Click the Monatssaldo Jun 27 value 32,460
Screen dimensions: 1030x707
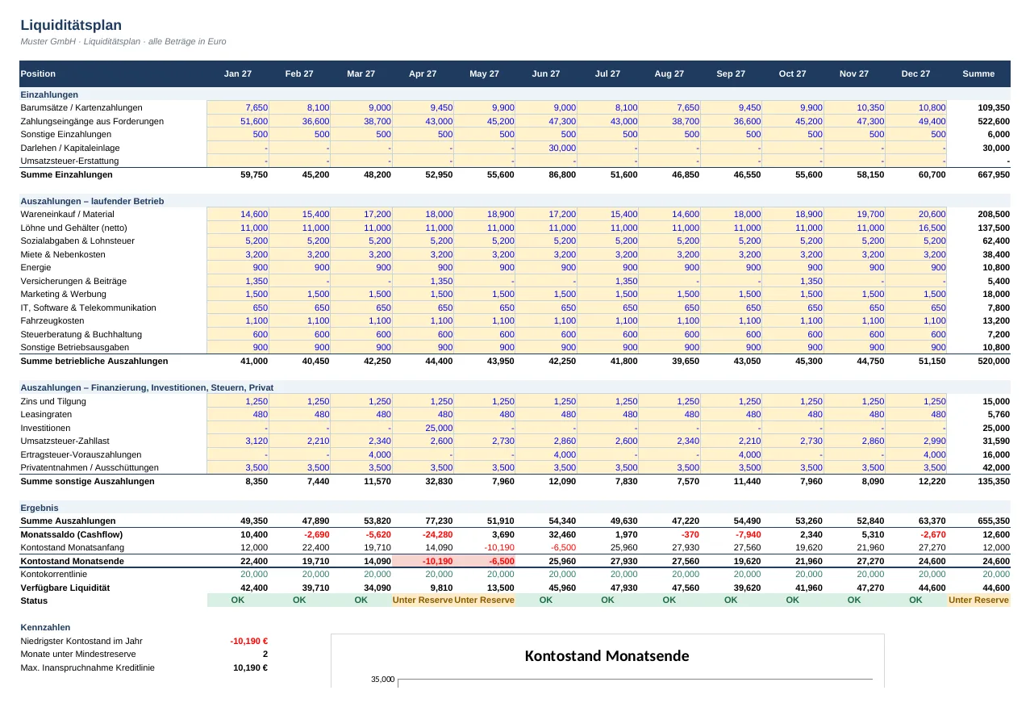point(546,534)
